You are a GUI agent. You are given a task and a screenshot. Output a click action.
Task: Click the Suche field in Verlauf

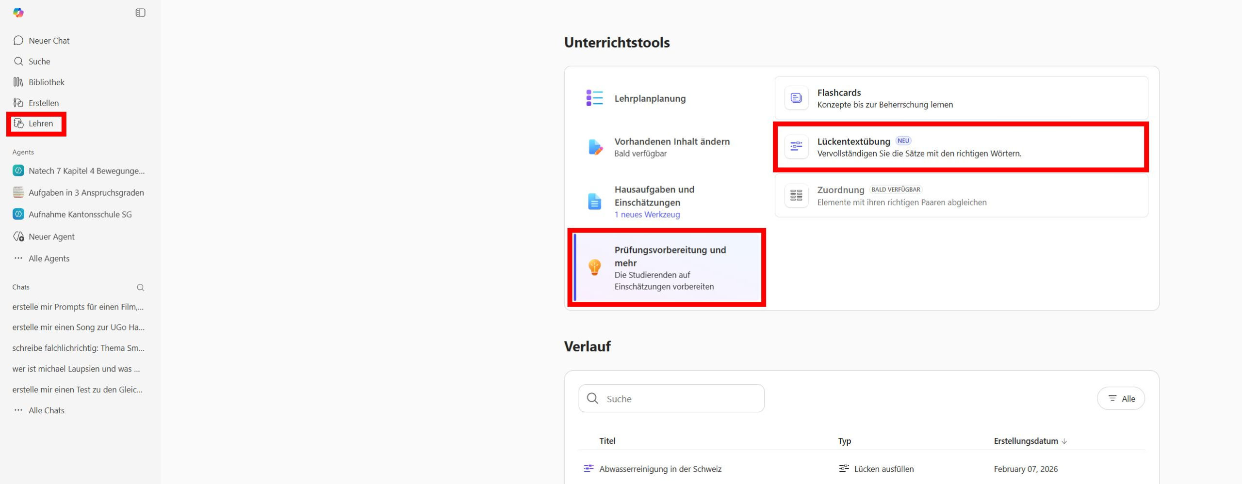679,399
